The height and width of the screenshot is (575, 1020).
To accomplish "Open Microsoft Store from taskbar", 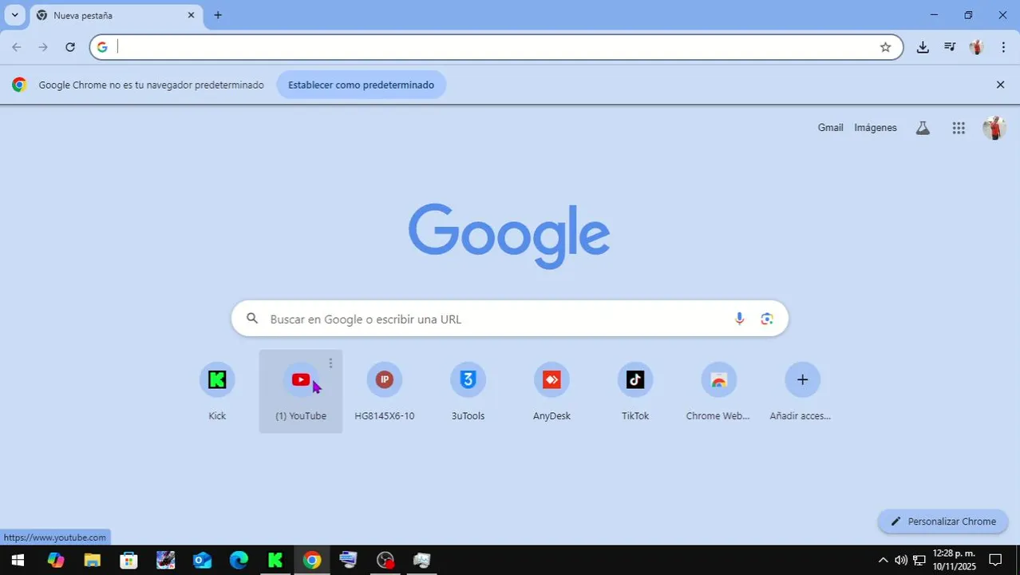I will coord(128,560).
